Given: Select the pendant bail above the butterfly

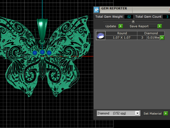Looking at the screenshot, I should [x=42, y=31].
